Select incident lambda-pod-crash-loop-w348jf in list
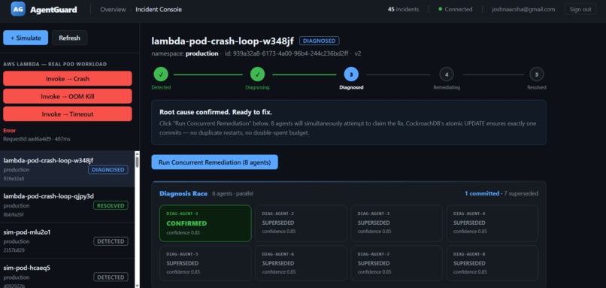This screenshot has width=606, height=288. point(67,169)
